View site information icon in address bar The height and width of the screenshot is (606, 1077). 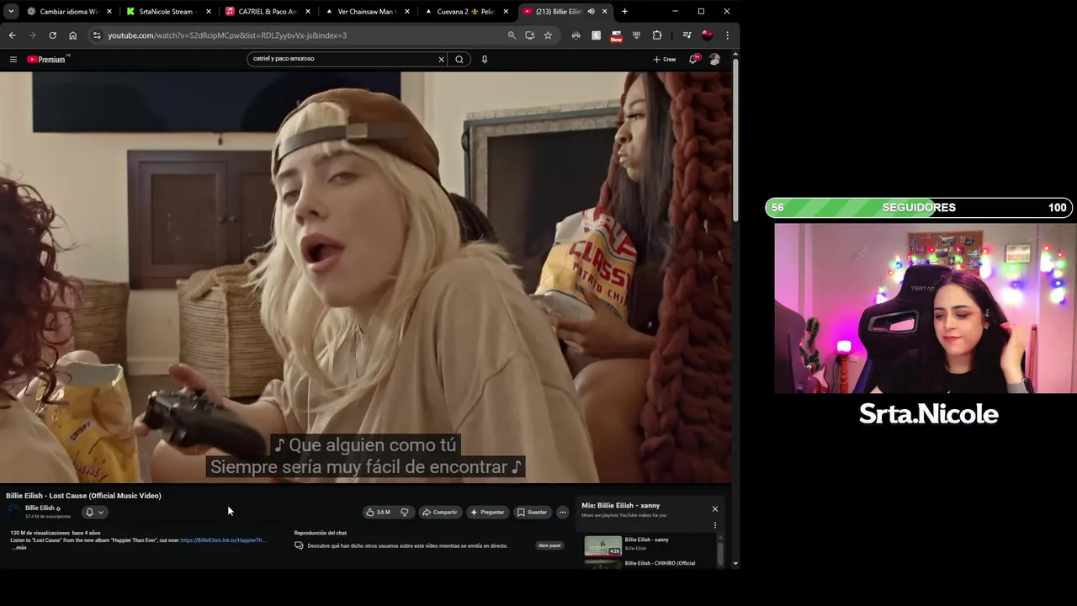97,35
